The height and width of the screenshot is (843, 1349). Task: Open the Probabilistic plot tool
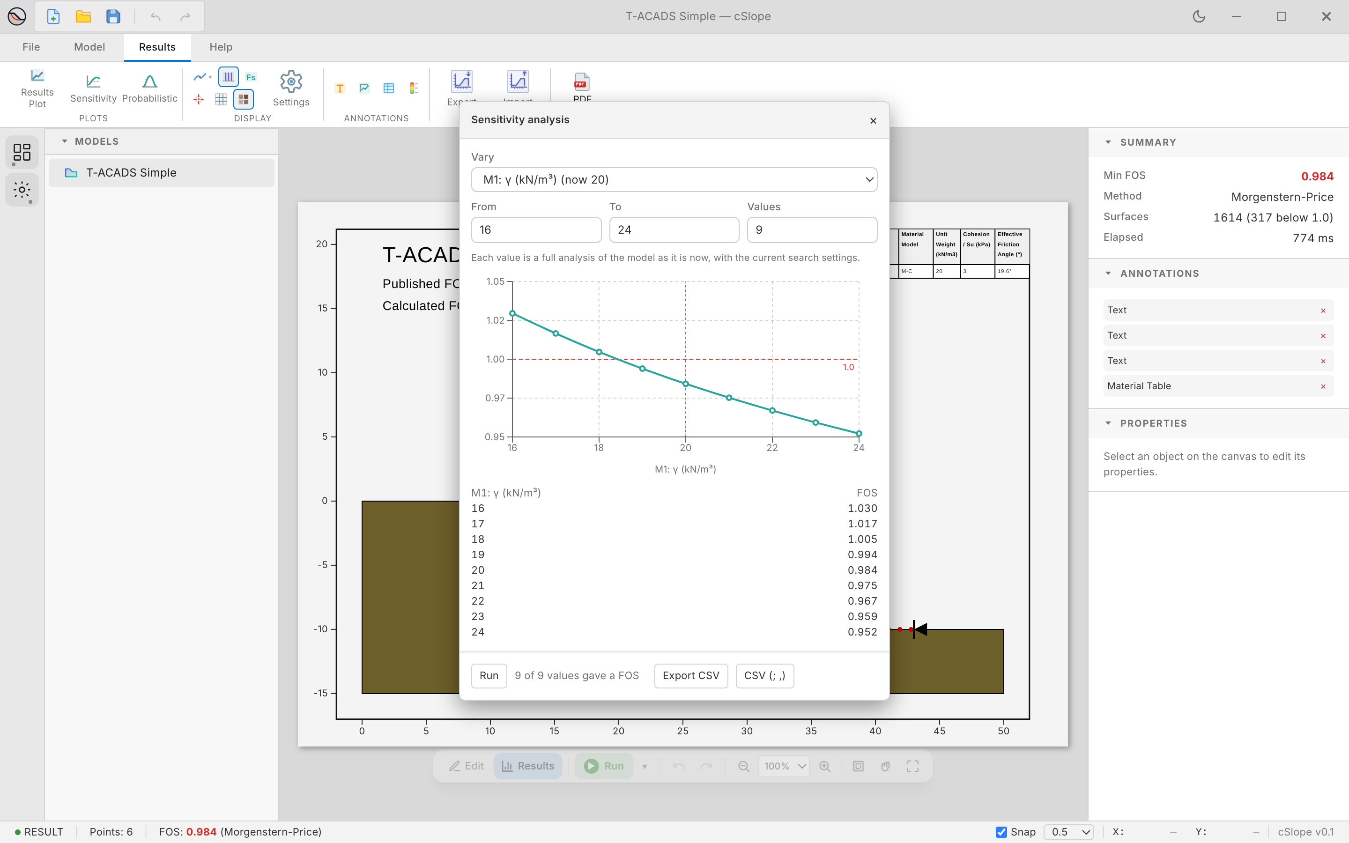[x=149, y=89]
